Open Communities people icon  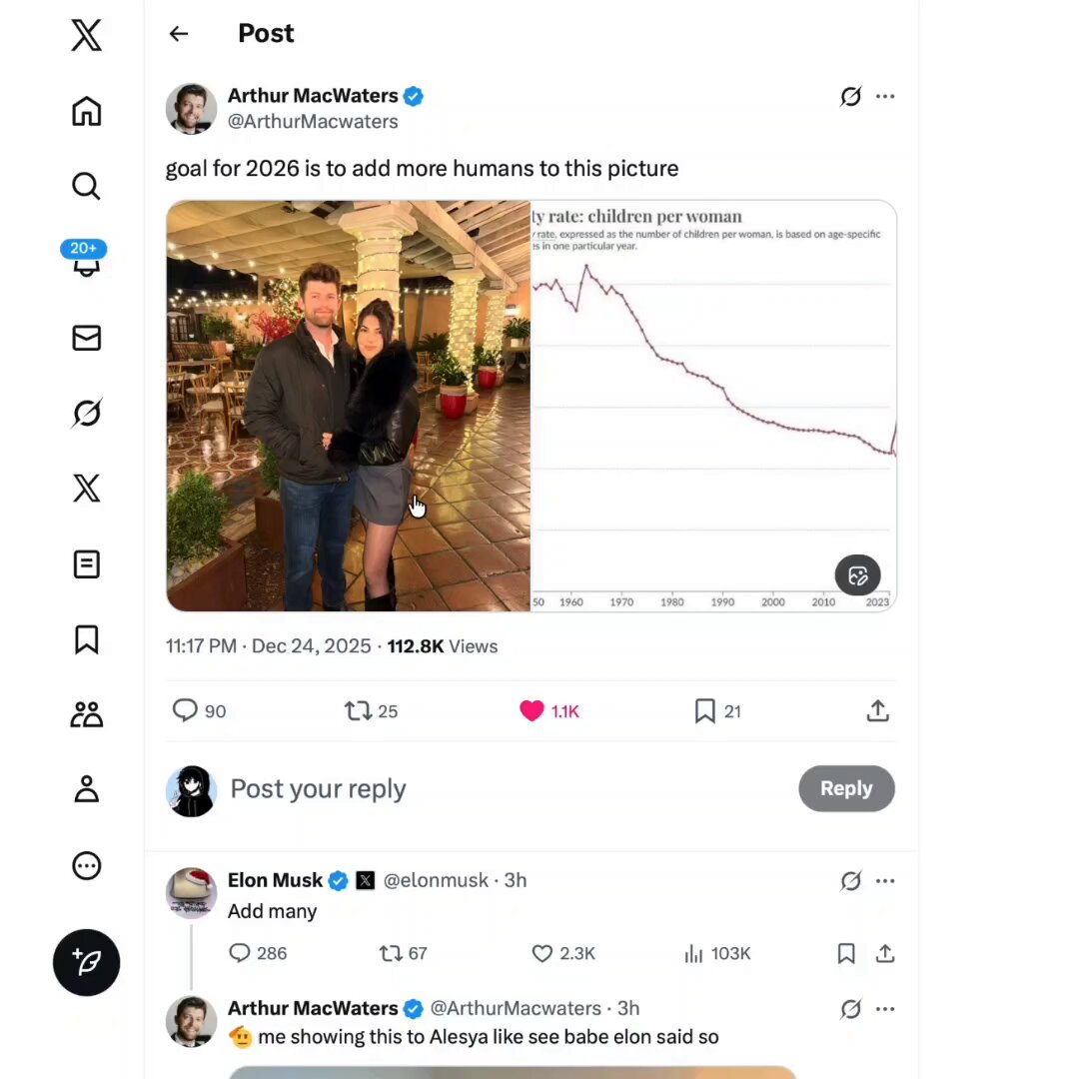pyautogui.click(x=87, y=714)
